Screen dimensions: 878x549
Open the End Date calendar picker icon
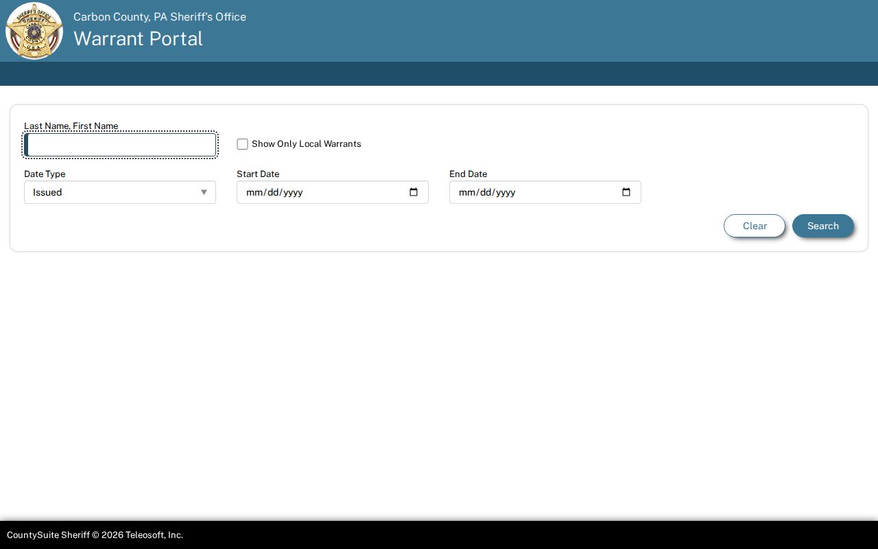[x=626, y=192]
